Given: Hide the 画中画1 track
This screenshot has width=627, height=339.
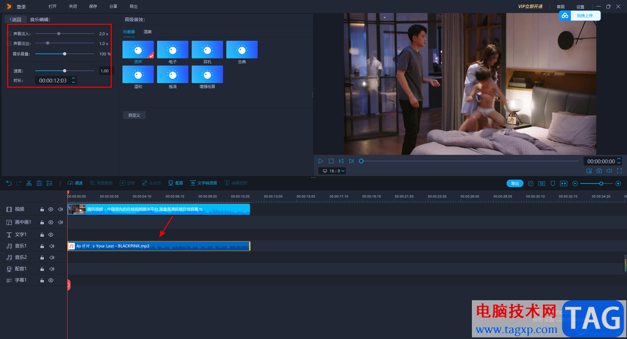Looking at the screenshot, I should coord(51,222).
